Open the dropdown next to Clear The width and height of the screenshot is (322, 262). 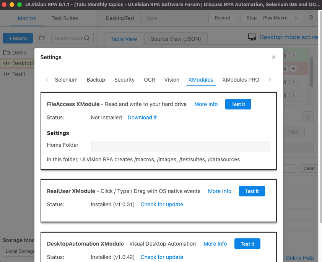pos(290,169)
